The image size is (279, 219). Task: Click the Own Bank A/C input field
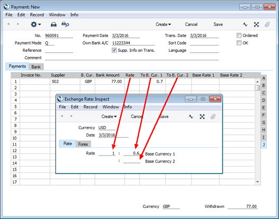pos(133,43)
